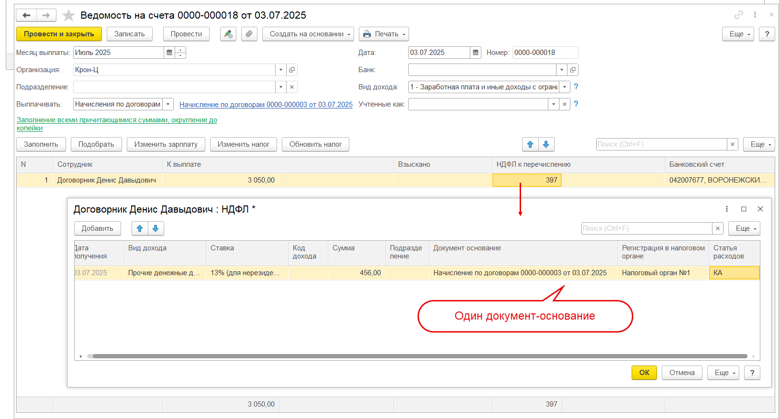
Task: Open help via the top-right question button
Action: pos(767,34)
